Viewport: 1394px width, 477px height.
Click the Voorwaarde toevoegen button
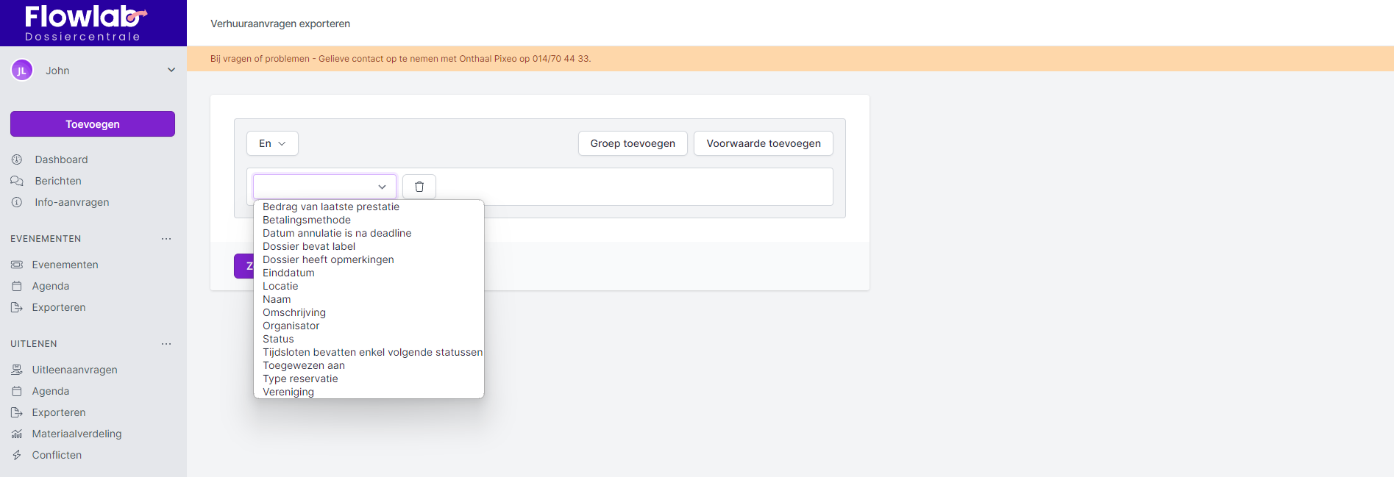[763, 143]
